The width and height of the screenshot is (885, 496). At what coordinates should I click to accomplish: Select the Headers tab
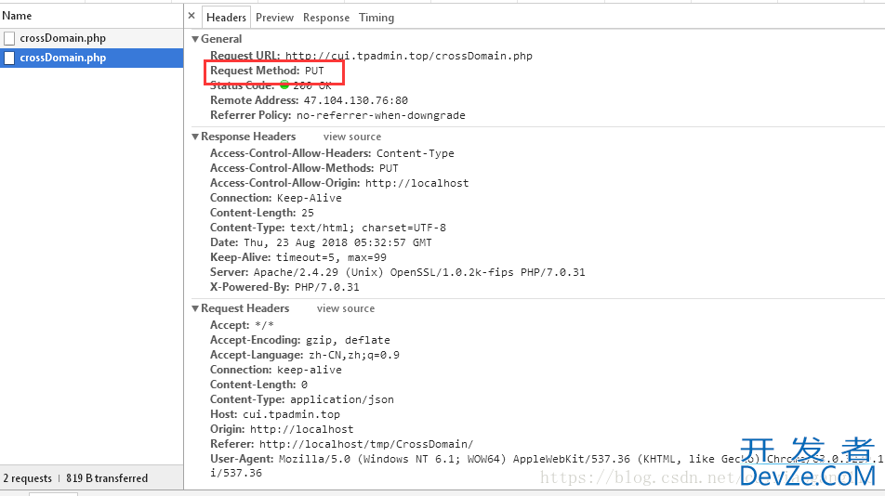pos(226,18)
